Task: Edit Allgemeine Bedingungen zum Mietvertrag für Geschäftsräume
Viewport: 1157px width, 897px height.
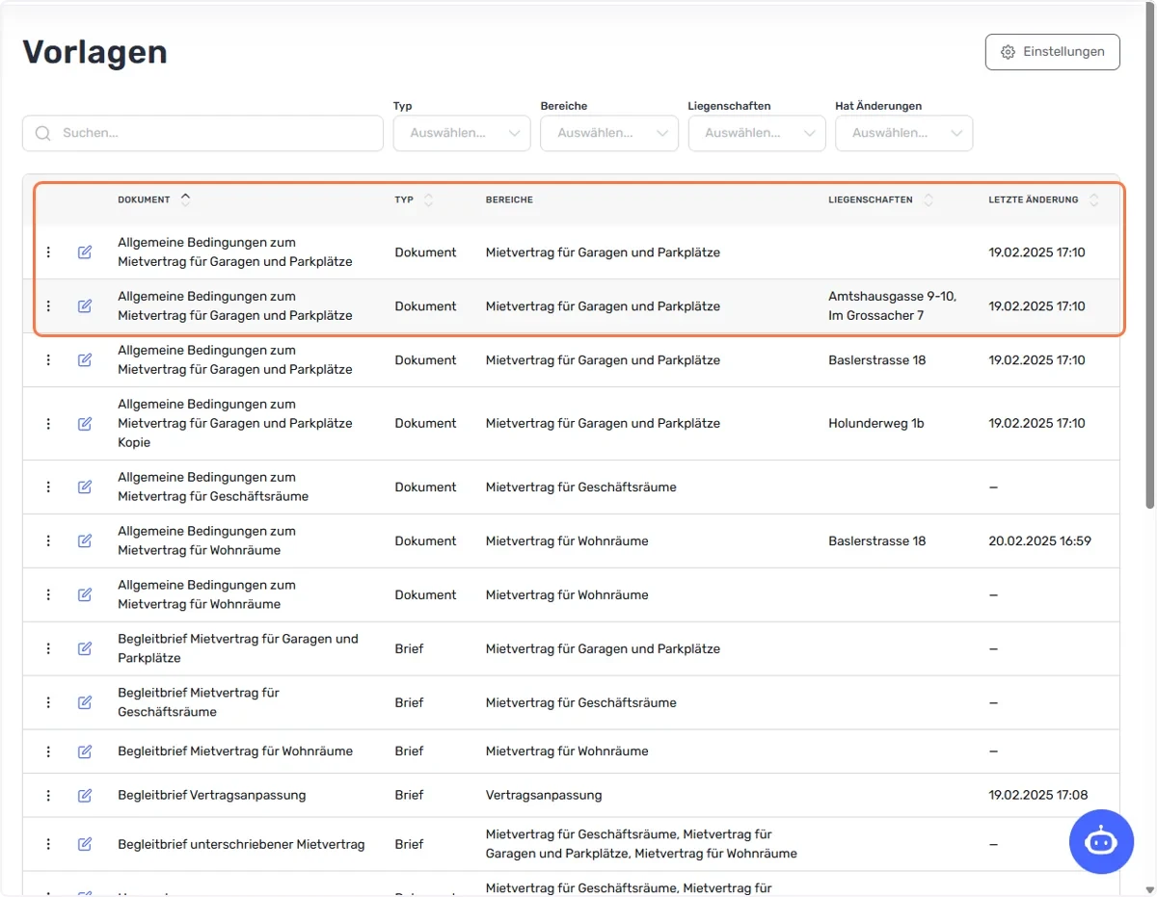Action: coord(85,488)
